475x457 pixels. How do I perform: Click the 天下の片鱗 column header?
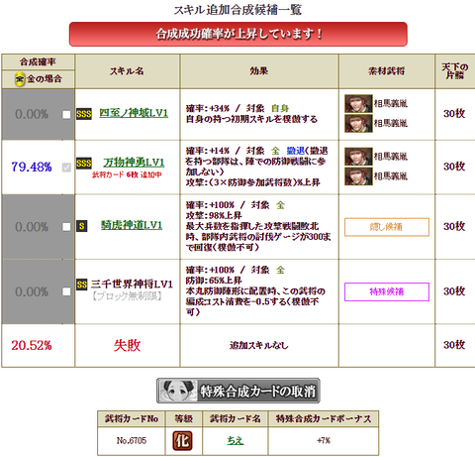point(455,71)
